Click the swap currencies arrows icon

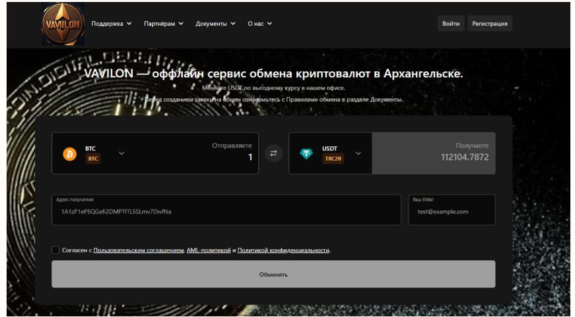[x=273, y=154]
